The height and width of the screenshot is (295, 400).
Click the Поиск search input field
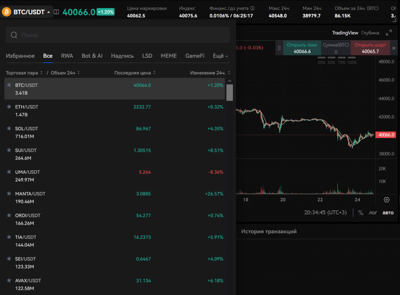click(x=121, y=35)
